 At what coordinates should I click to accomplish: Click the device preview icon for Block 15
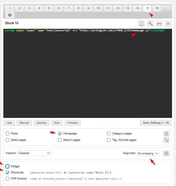(142, 23)
